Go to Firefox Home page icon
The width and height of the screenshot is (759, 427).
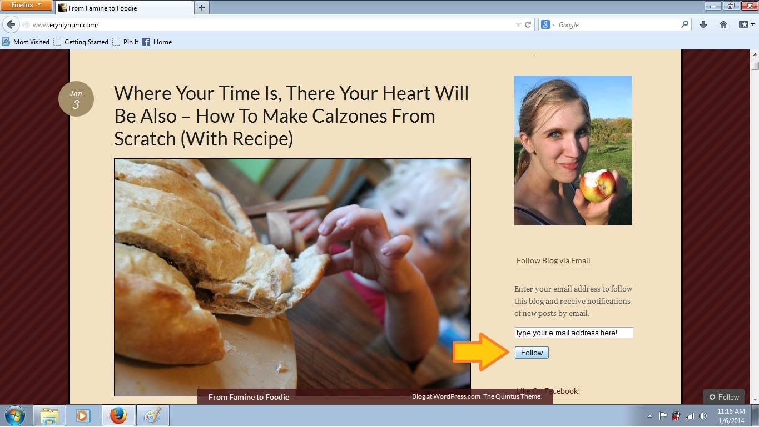[723, 25]
